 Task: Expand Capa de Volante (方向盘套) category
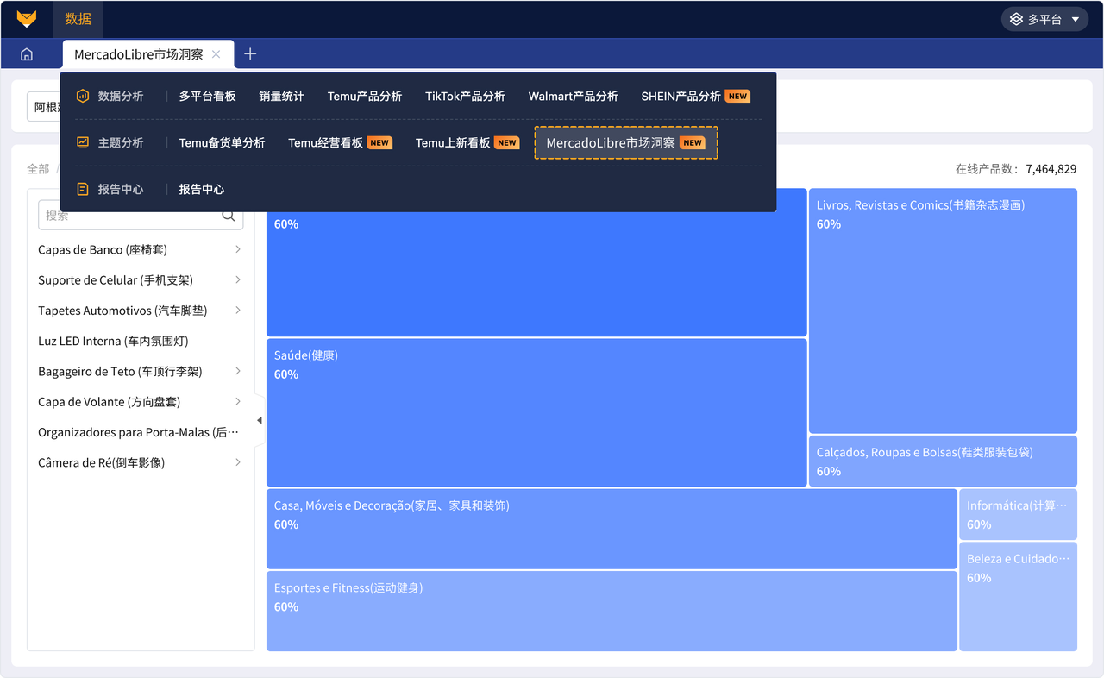click(x=238, y=401)
